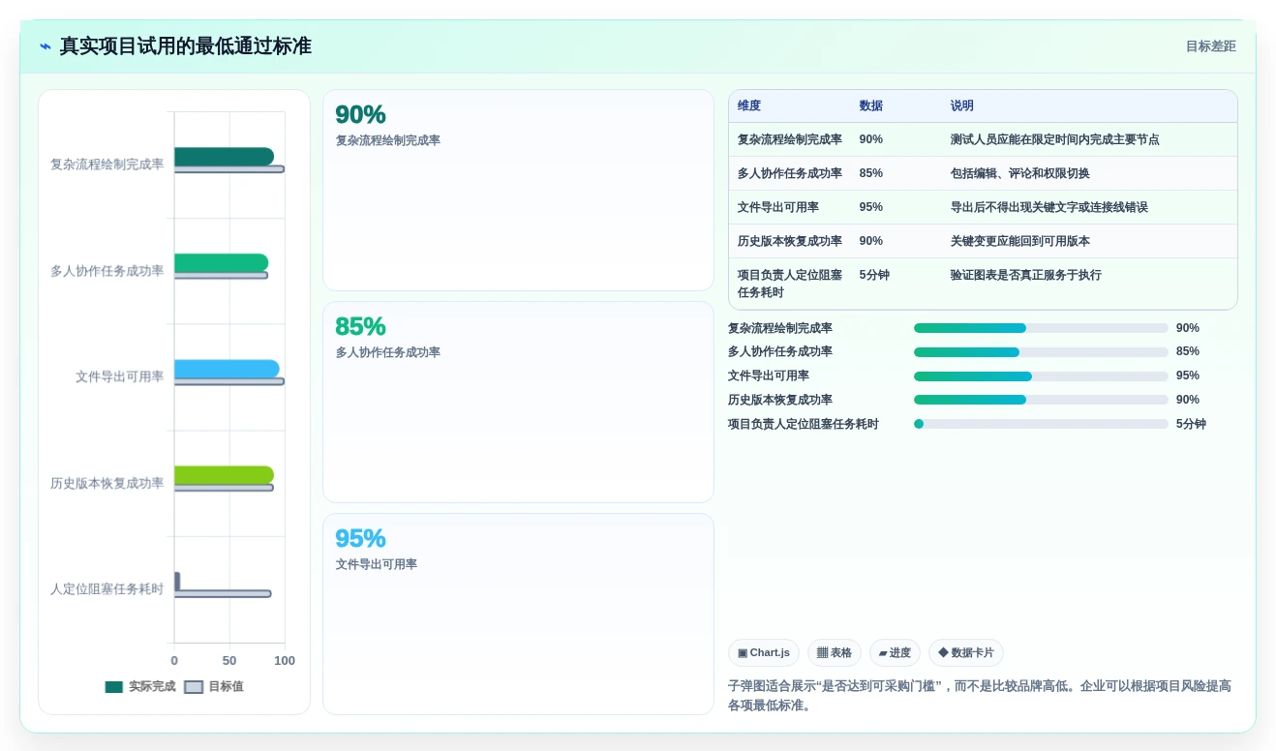Click the 多人协作任务成功率 green bar in chart
Viewport: 1276px width, 751px height.
click(221, 263)
